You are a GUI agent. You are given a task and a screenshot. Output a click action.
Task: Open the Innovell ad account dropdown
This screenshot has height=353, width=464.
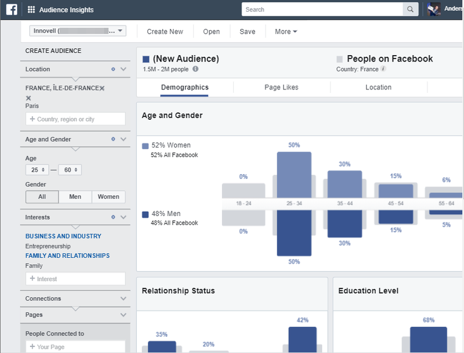point(78,31)
